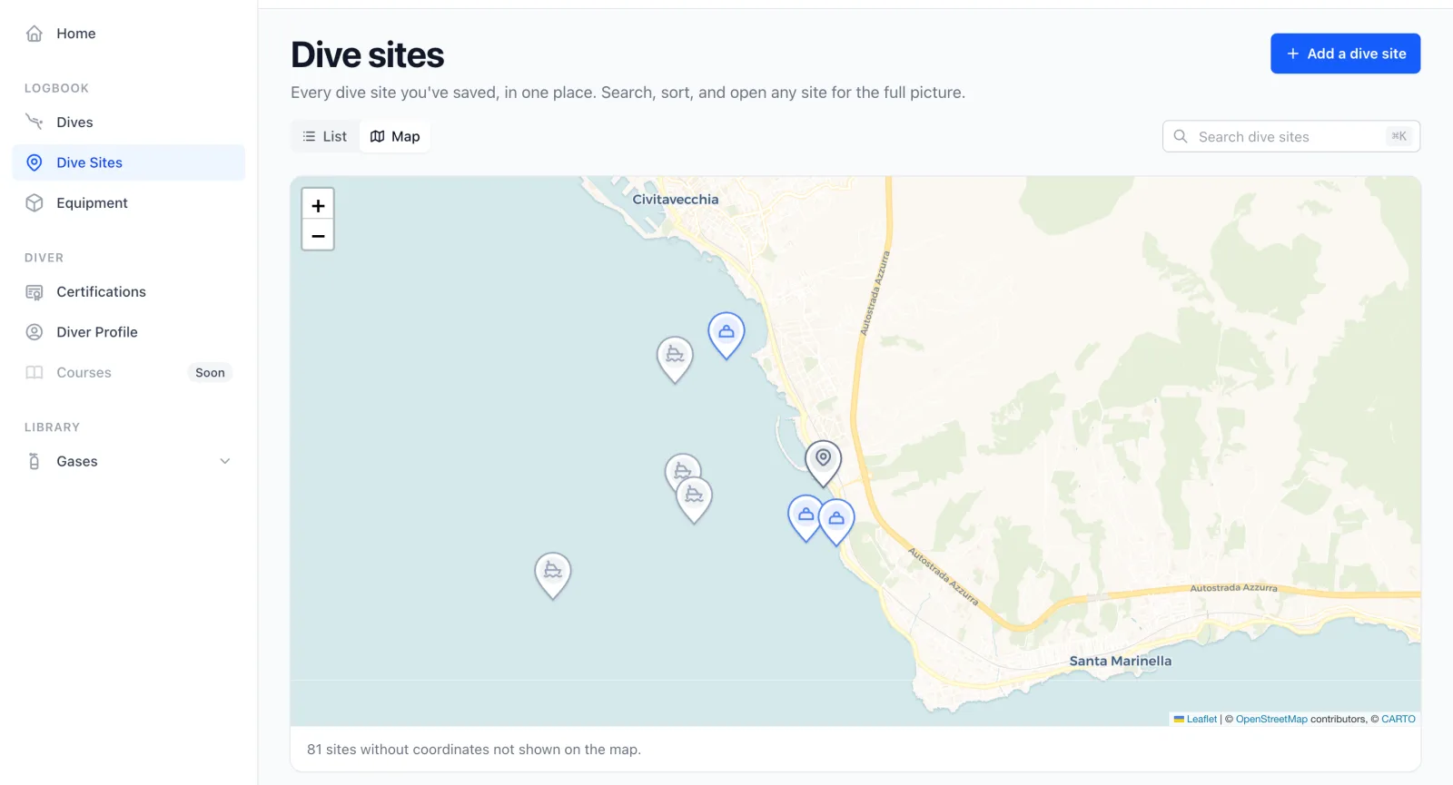Click the ⌘K shortcut hint in search
This screenshot has height=785, width=1453.
(1399, 136)
